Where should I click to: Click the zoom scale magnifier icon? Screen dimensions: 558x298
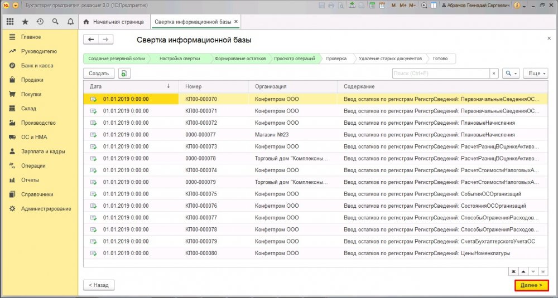click(424, 6)
